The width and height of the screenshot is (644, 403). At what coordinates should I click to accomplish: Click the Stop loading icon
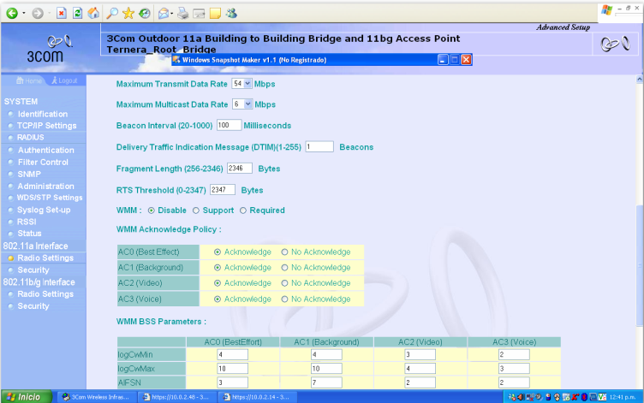(x=63, y=14)
